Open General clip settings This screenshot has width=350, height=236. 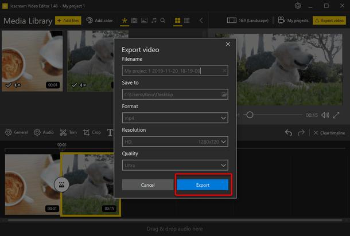click(16, 132)
